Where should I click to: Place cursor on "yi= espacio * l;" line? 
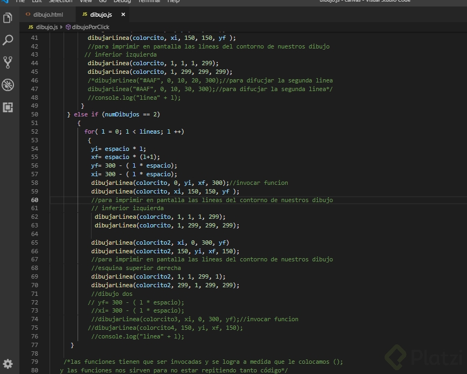tap(119, 149)
